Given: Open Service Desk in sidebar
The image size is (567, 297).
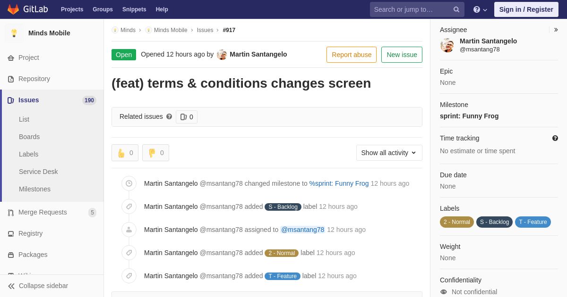Looking at the screenshot, I should [x=38, y=172].
